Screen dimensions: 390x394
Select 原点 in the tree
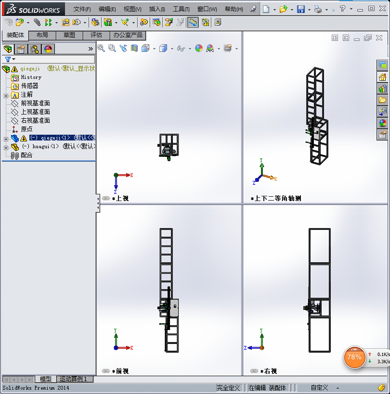[26, 129]
